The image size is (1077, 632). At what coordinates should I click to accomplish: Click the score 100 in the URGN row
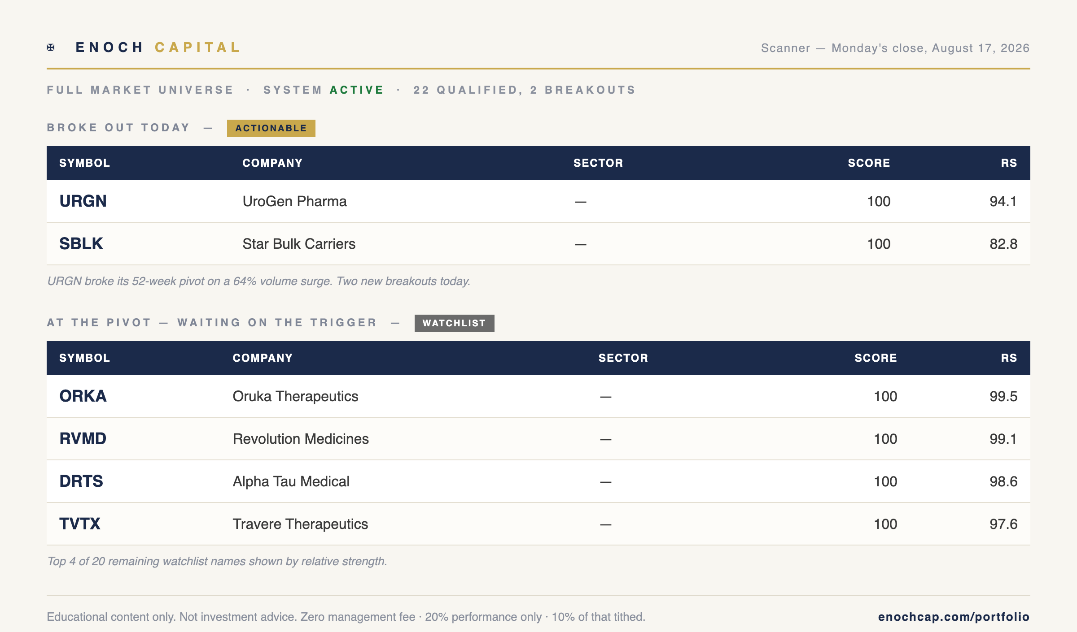(879, 201)
